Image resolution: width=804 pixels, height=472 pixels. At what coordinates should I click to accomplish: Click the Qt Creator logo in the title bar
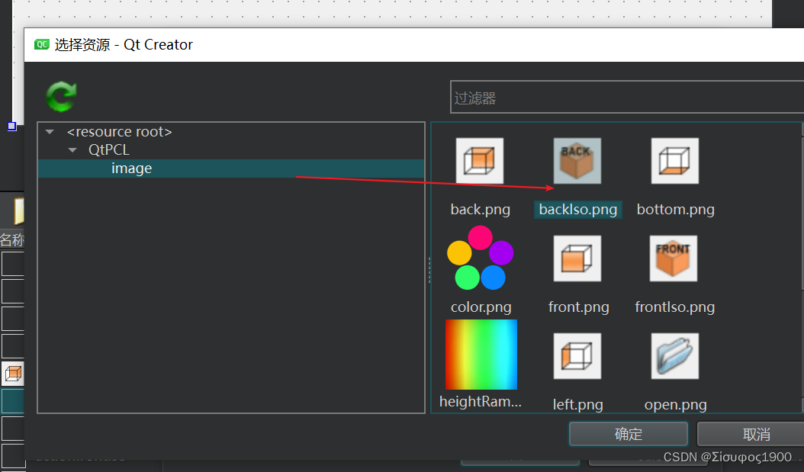pos(42,44)
